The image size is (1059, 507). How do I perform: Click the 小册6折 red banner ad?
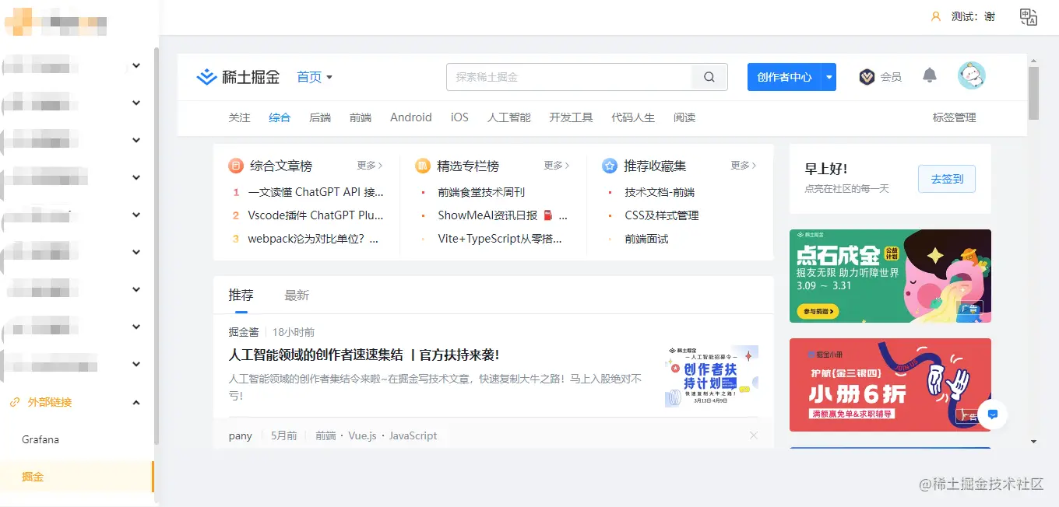[890, 385]
